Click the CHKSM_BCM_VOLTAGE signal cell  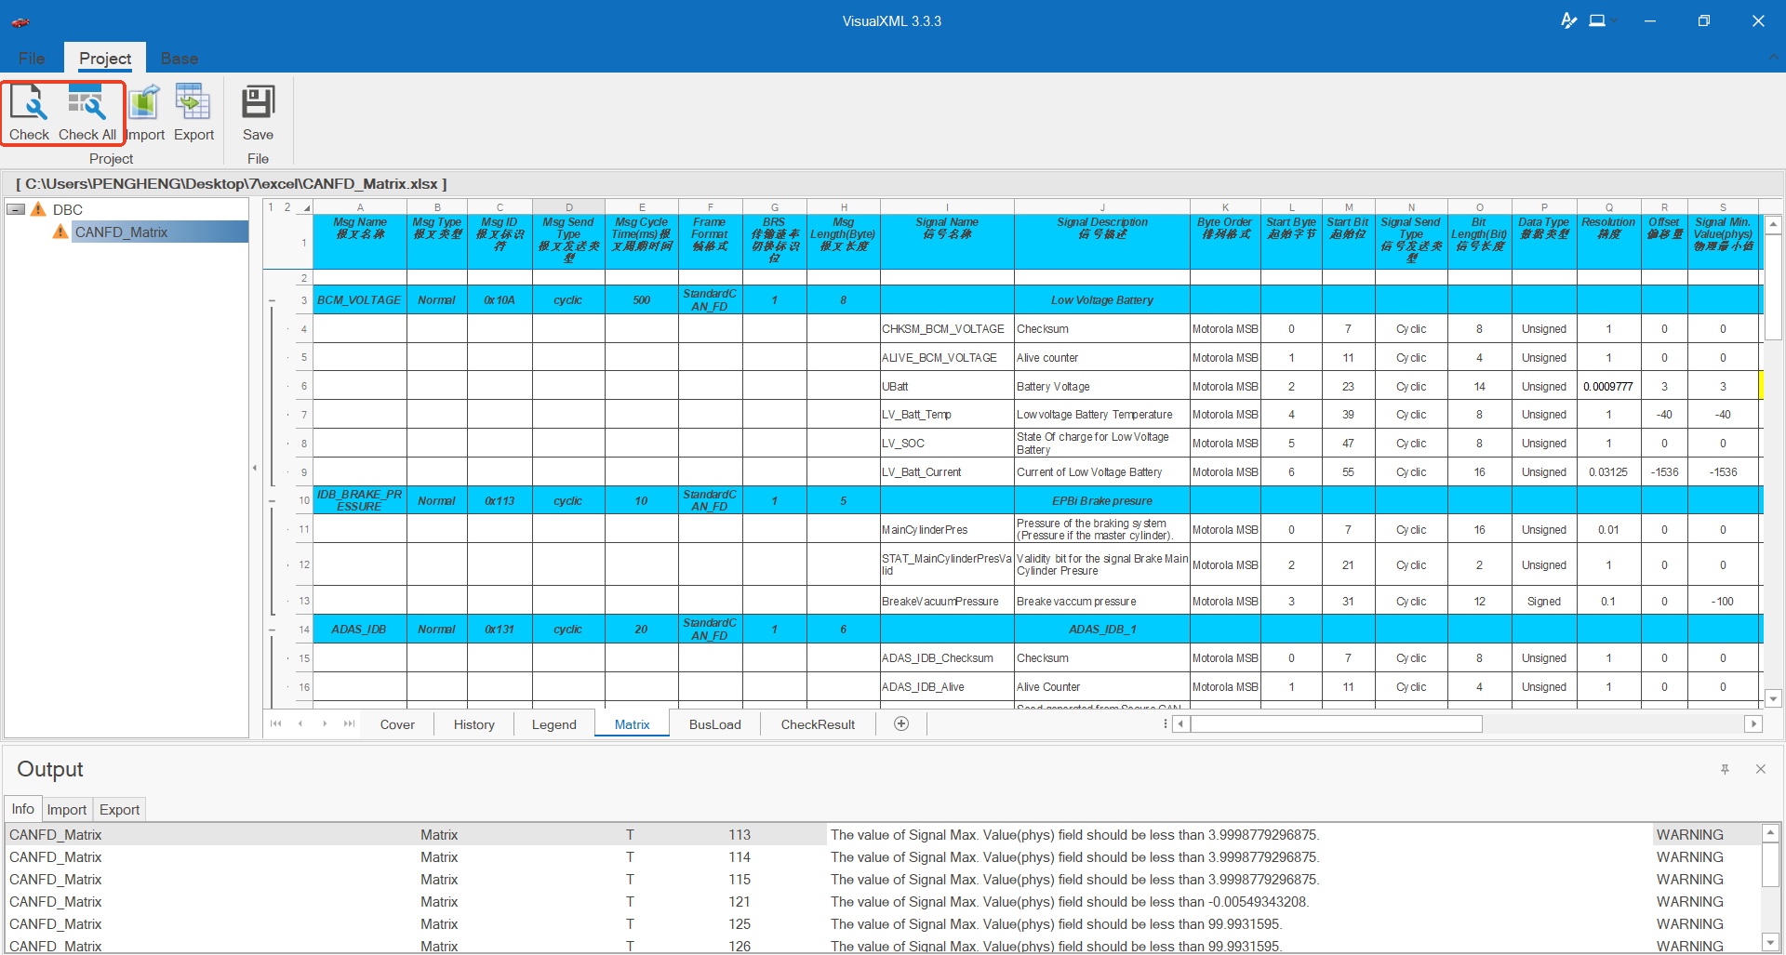click(947, 329)
